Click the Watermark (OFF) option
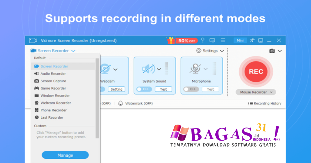The width and height of the screenshot is (311, 163). point(139,103)
